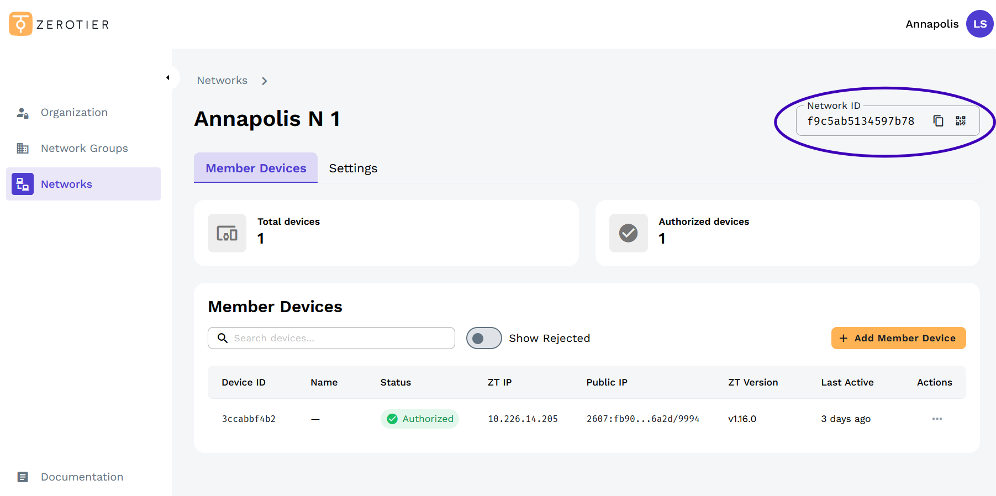Open the Network Groups page
The height and width of the screenshot is (496, 996).
83,149
